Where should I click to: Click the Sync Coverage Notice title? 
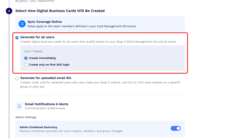point(45,22)
